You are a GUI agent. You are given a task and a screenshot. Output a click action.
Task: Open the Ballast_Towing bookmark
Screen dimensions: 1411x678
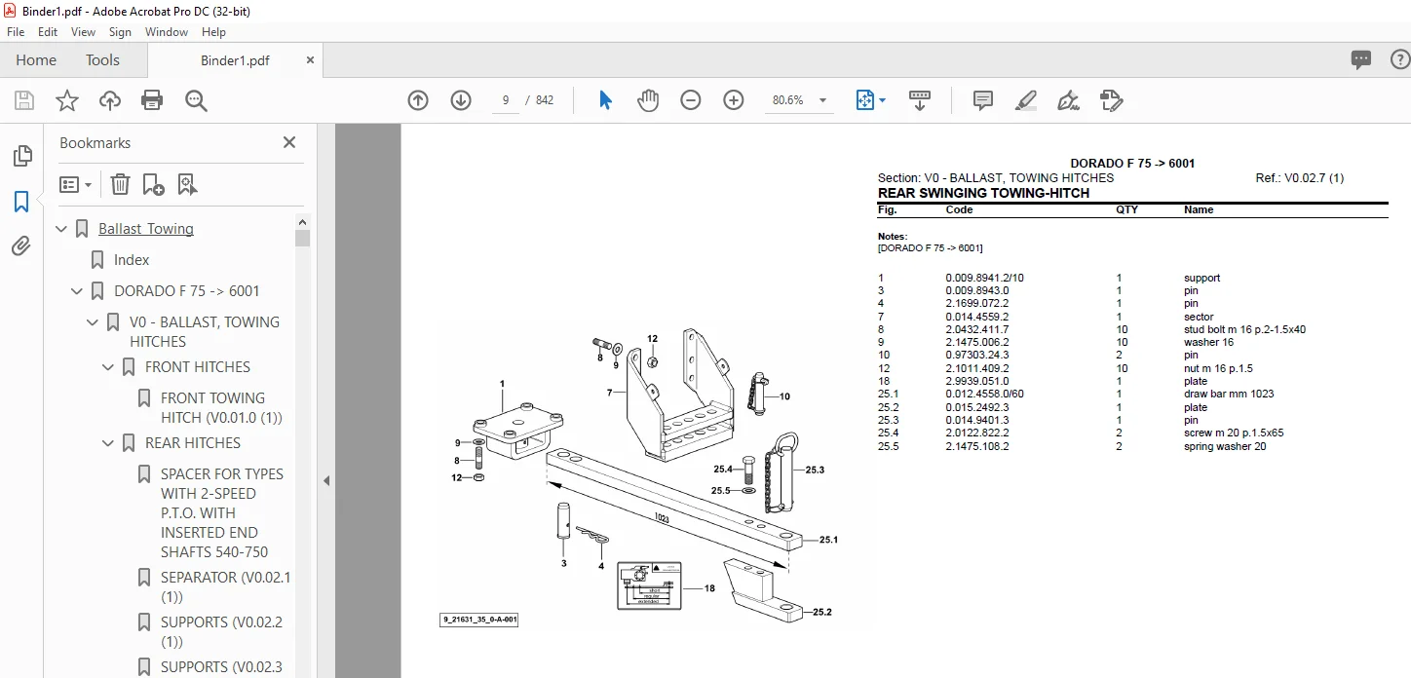point(146,229)
